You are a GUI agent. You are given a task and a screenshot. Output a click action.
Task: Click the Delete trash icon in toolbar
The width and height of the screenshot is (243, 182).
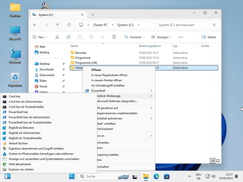pyautogui.click(x=114, y=37)
